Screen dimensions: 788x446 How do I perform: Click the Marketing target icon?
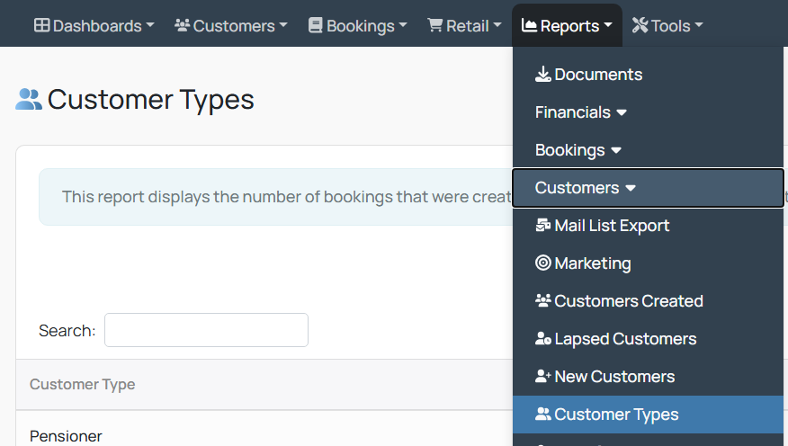(x=542, y=263)
